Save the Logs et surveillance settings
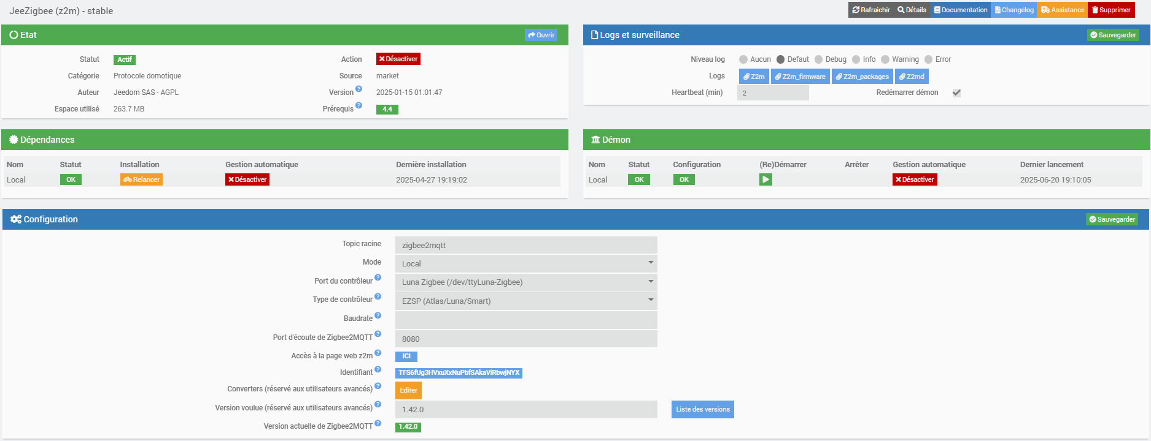 pos(1113,35)
